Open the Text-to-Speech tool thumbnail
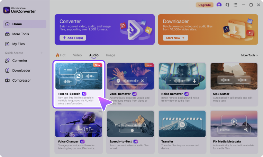The image size is (263, 157). [79, 76]
